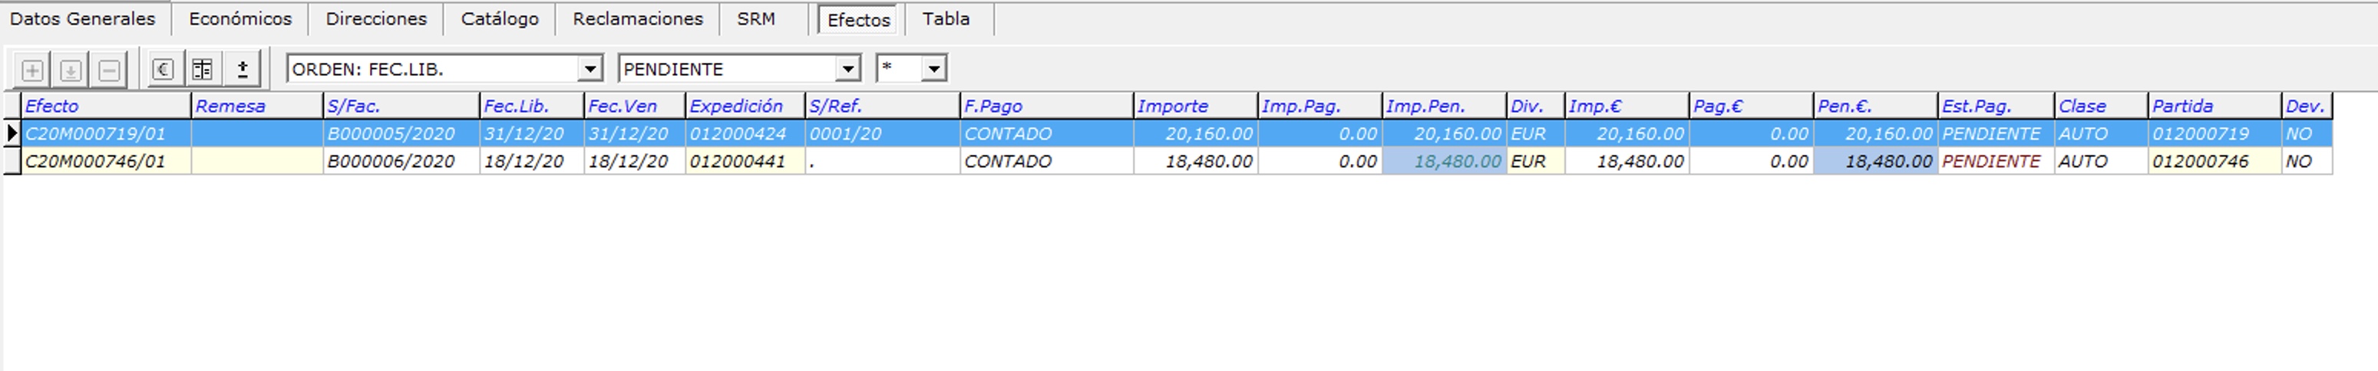This screenshot has height=371, width=2378.
Task: Open the asterisk filter dropdown
Action: pyautogui.click(x=933, y=69)
